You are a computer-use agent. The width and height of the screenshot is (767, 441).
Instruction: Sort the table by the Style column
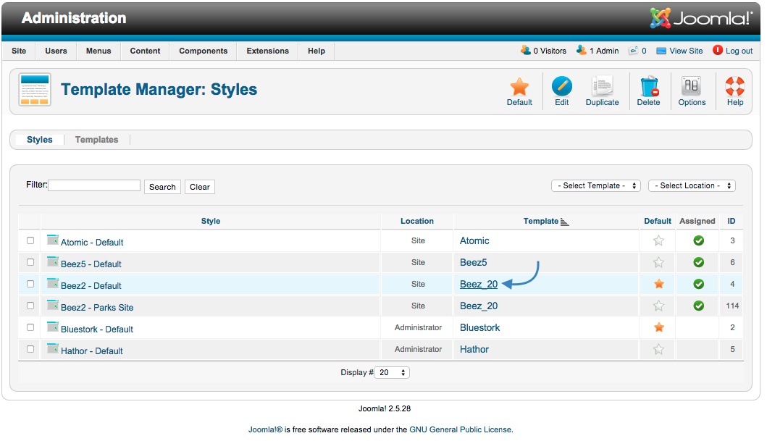pos(211,222)
